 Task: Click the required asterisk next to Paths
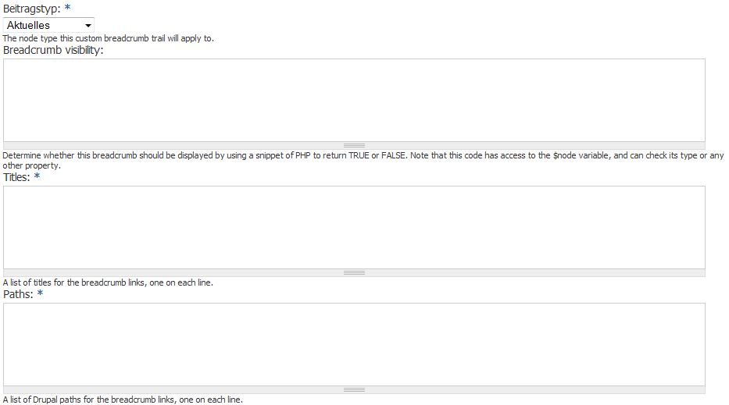[40, 294]
